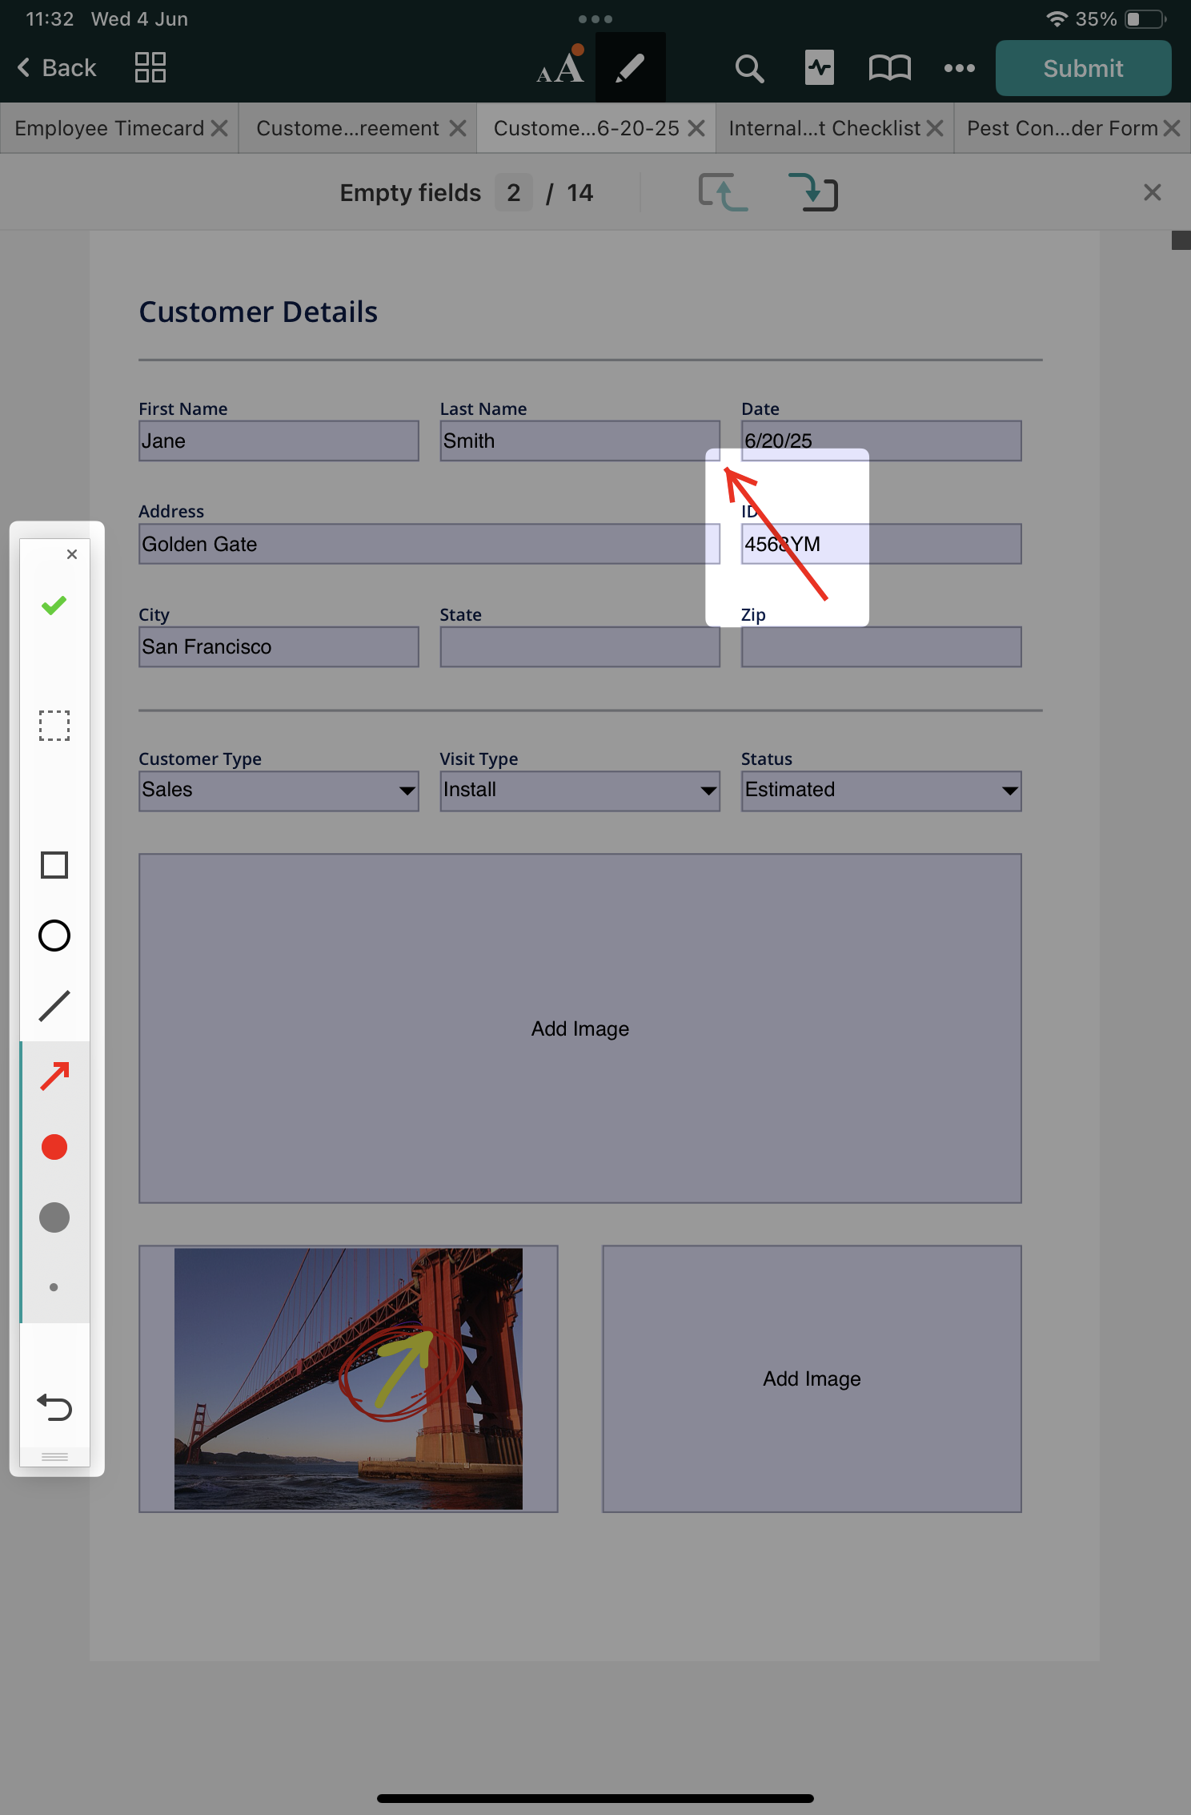Open the Status dropdown showing Estimated
The image size is (1191, 1815).
880,791
